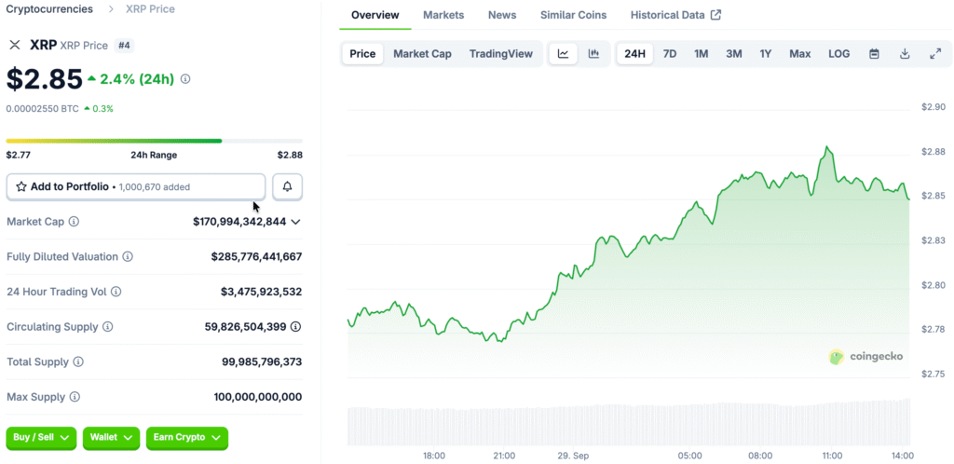Click the Max Supply info icon

pos(75,397)
